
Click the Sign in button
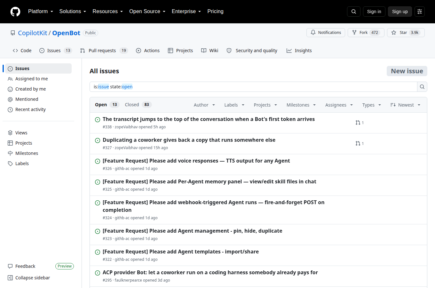(374, 12)
